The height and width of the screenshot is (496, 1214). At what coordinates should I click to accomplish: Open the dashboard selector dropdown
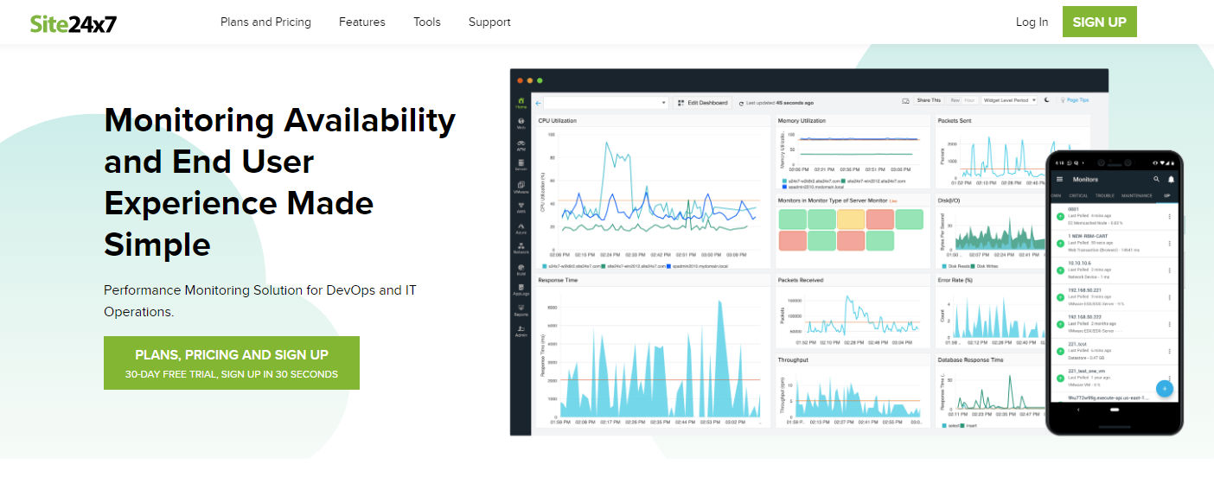click(607, 102)
